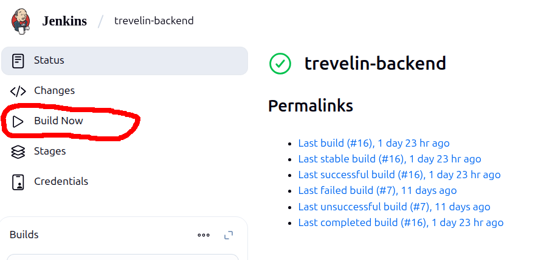Click the Jenkins butler logo
538x260 pixels.
21,21
